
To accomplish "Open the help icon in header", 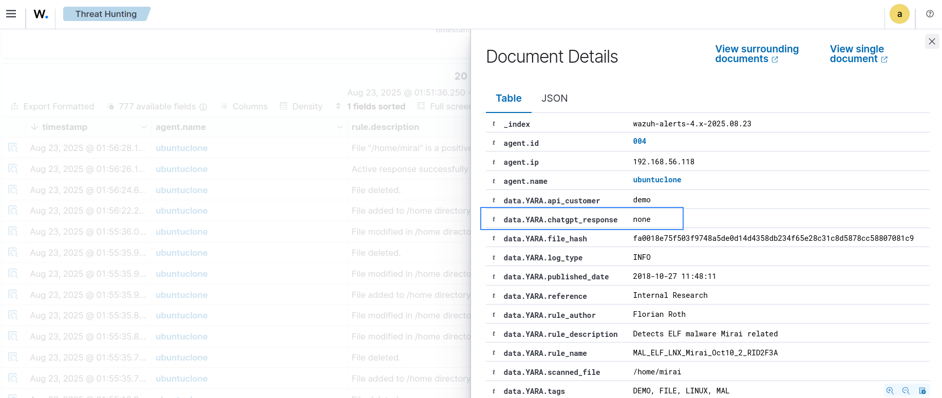I will pyautogui.click(x=930, y=14).
